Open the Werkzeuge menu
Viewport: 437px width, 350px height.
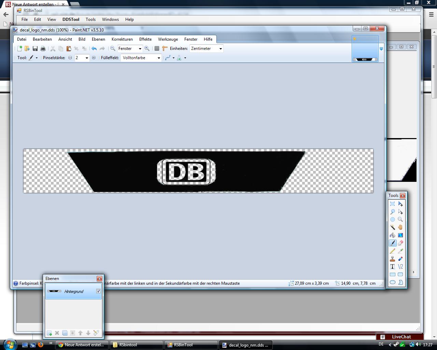[168, 39]
